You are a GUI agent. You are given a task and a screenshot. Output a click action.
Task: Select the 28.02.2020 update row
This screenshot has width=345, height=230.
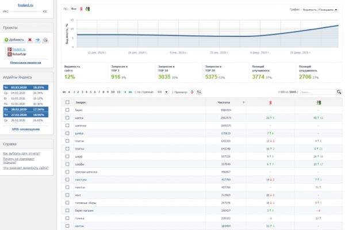pyautogui.click(x=26, y=109)
